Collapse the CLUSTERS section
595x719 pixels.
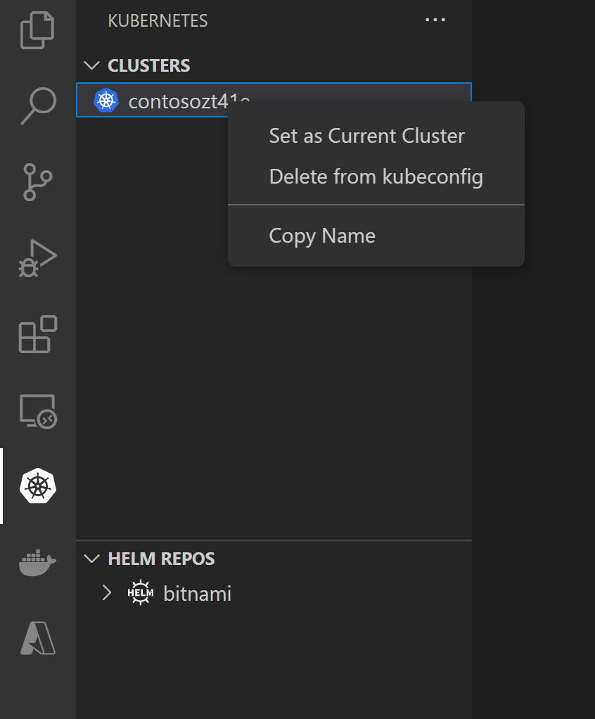click(91, 65)
